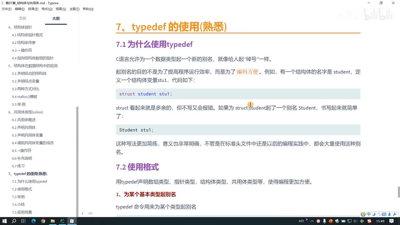Image resolution: width=400 pixels, height=225 pixels.
Task: Go to outline 7.2 使用格式
Action: [22, 189]
